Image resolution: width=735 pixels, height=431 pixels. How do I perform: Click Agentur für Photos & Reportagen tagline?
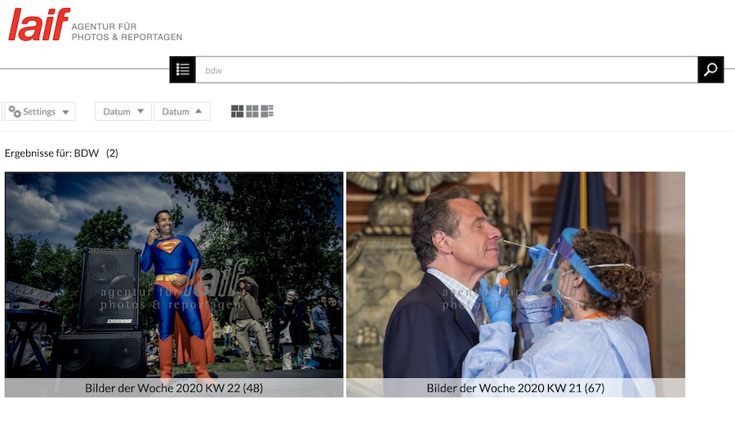(x=127, y=32)
